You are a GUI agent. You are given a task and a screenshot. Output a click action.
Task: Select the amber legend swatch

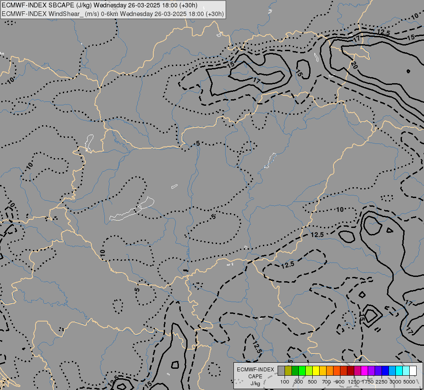[323, 370]
